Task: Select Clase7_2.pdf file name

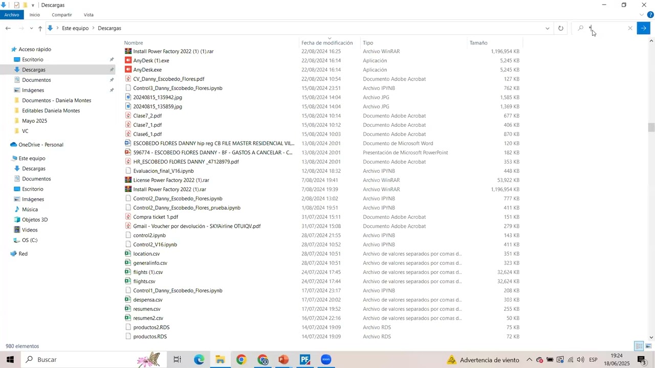Action: pyautogui.click(x=147, y=116)
